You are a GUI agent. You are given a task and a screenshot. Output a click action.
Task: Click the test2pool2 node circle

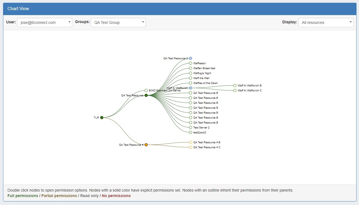click(x=191, y=132)
